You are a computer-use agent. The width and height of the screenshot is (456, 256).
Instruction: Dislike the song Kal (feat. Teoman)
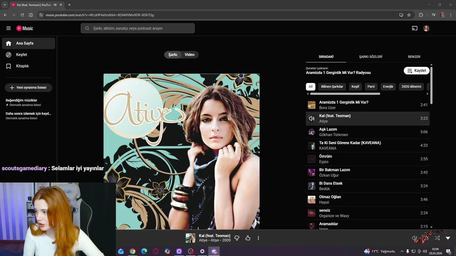[x=237, y=238]
